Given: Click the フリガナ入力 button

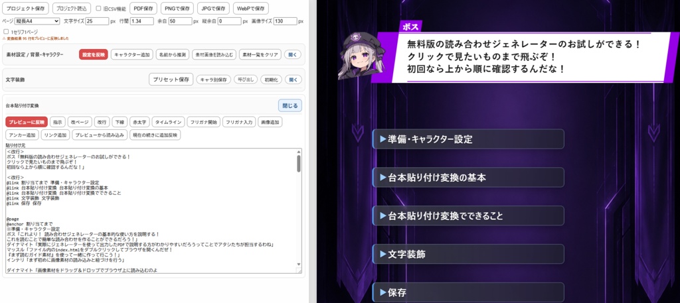Looking at the screenshot, I should tap(239, 122).
